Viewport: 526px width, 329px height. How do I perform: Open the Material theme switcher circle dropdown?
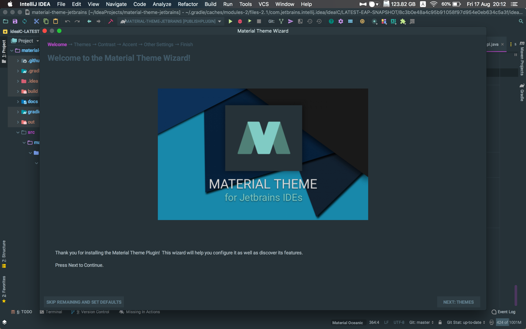pos(374,22)
